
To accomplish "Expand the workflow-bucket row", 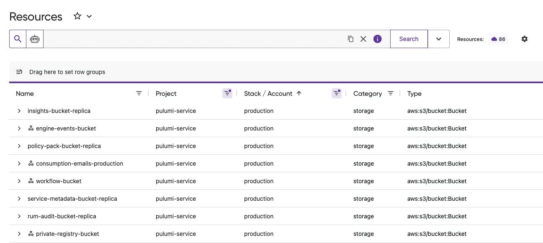I will pyautogui.click(x=19, y=181).
